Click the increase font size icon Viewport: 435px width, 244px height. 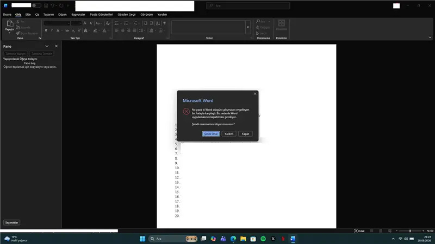(85, 23)
